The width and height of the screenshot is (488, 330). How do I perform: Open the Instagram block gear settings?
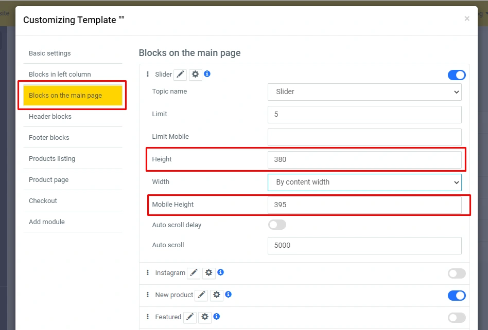208,273
